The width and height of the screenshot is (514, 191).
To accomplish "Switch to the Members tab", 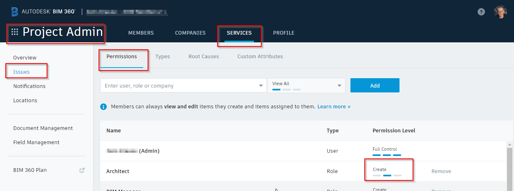I will pyautogui.click(x=141, y=33).
